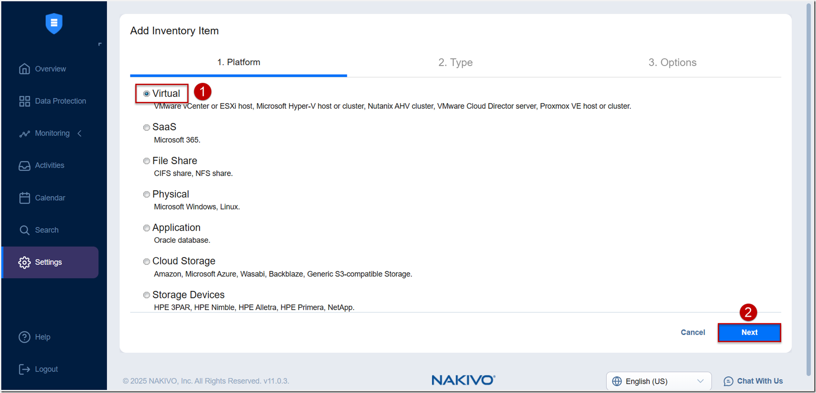The width and height of the screenshot is (816, 393).
Task: Click the NAKIVO footer logo
Action: point(463,380)
